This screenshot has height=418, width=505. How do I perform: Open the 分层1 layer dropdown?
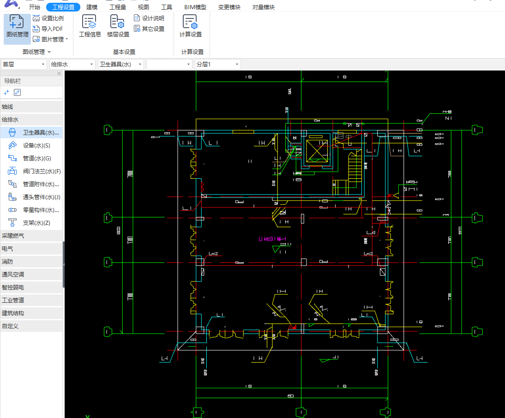(x=218, y=65)
